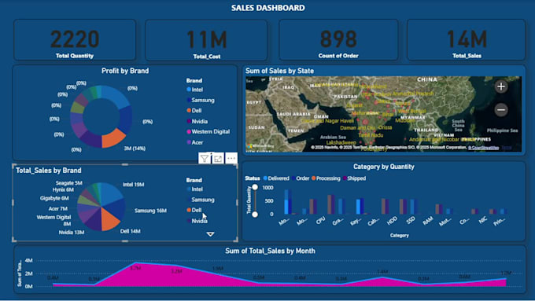This screenshot has width=535, height=301.
Task: Expand the Total_Sales Brand legend down arrow
Action: click(x=210, y=234)
